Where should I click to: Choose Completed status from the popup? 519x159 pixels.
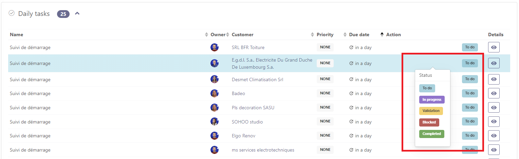(x=431, y=134)
